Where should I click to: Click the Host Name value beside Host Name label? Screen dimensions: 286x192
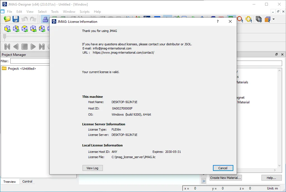tap(124, 102)
